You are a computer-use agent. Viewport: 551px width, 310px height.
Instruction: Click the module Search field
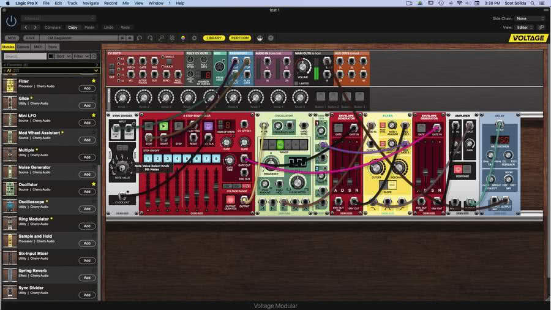coord(25,56)
